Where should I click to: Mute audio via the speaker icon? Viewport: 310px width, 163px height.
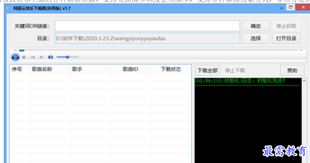50,57
